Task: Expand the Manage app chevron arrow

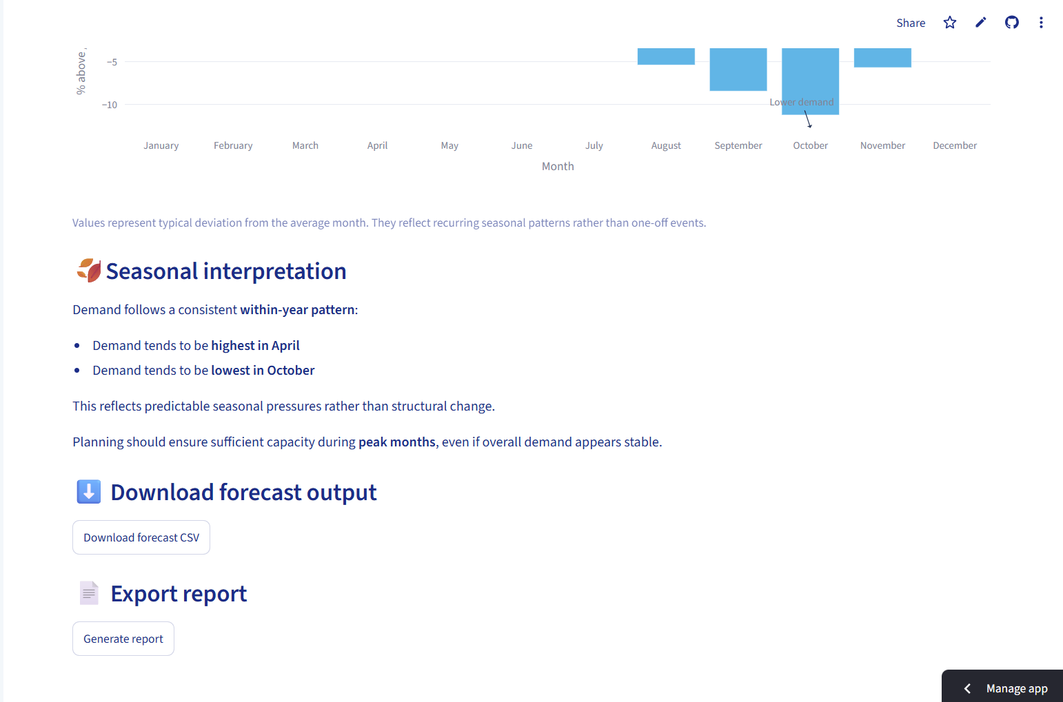Action: point(967,689)
